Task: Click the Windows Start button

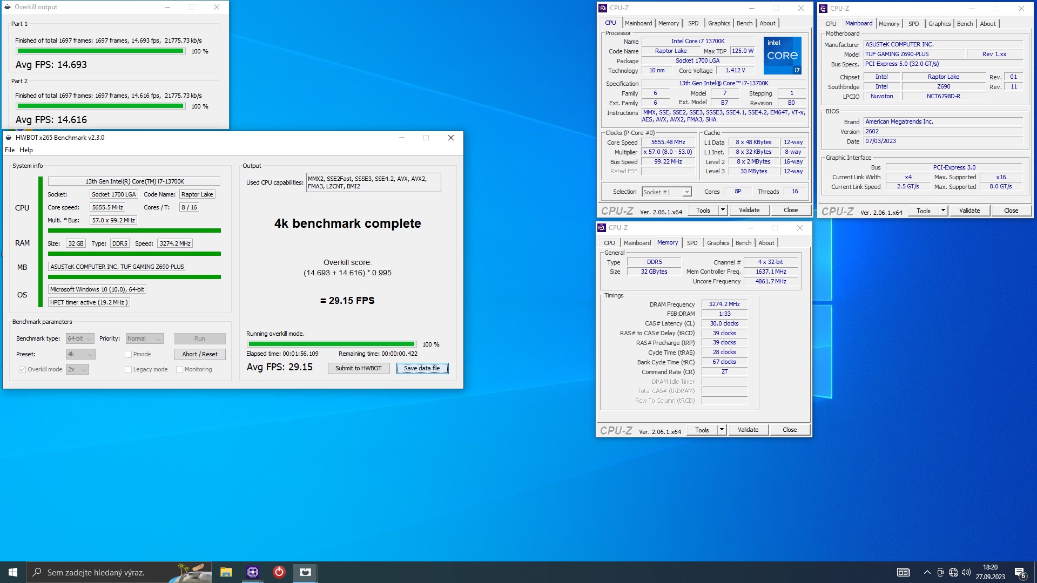Action: [13, 572]
